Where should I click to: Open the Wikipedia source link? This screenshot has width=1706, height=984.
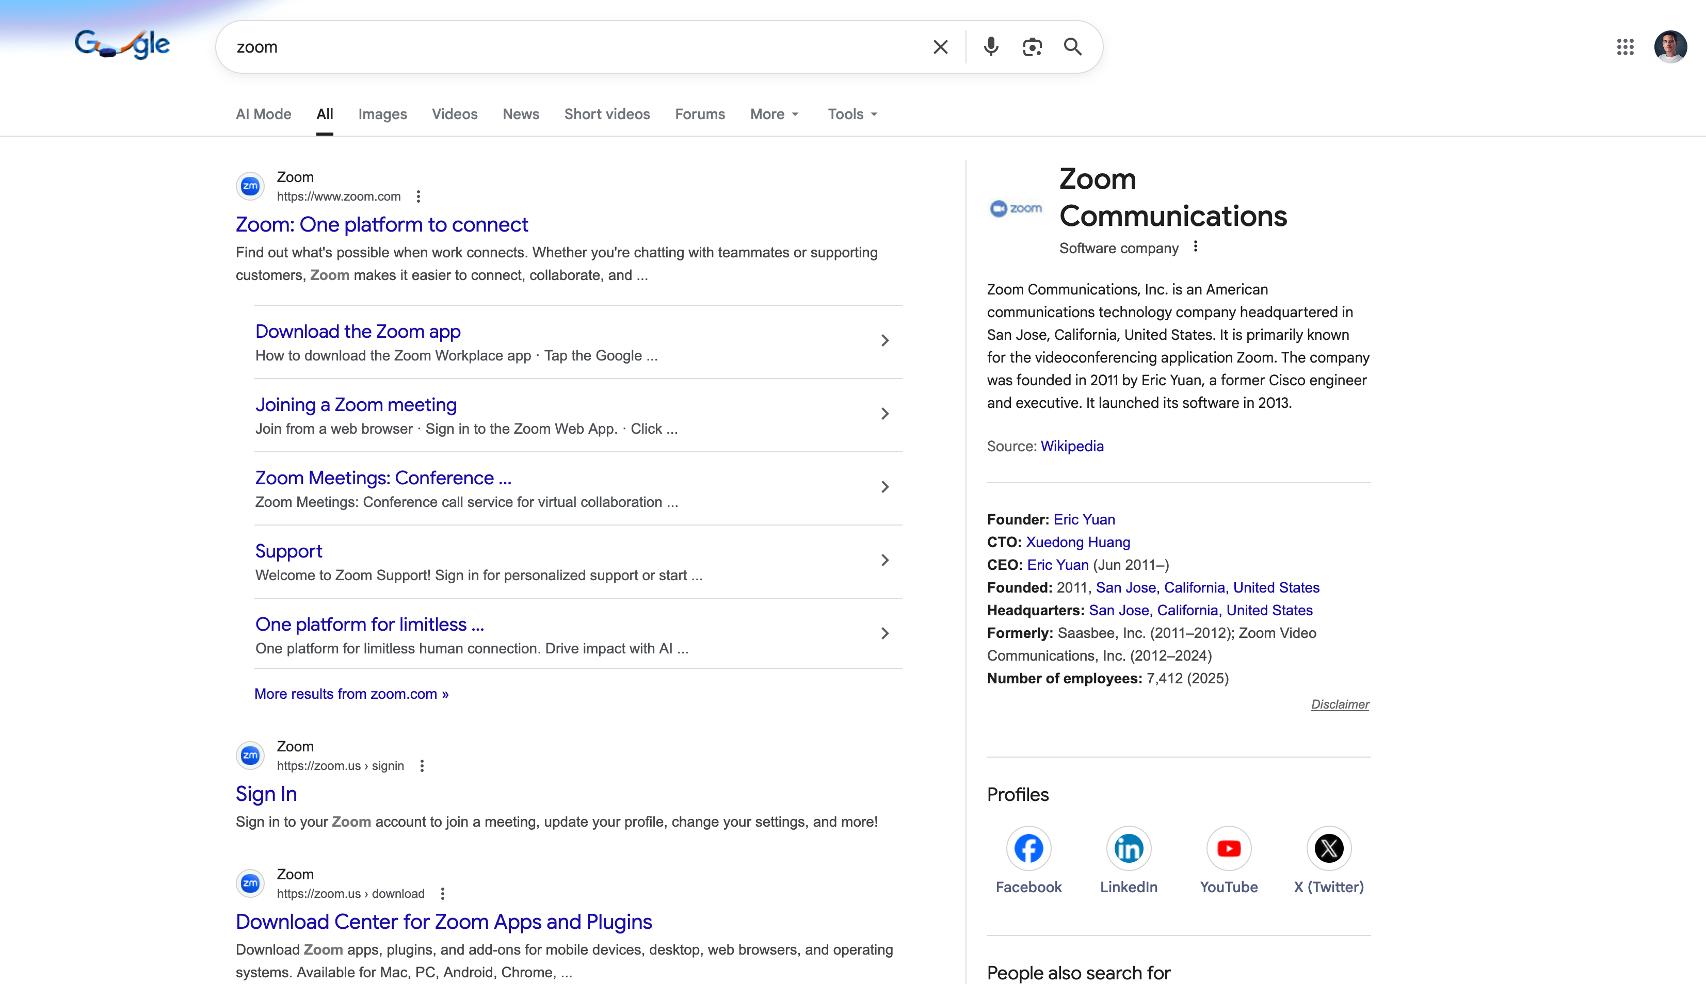(x=1071, y=446)
